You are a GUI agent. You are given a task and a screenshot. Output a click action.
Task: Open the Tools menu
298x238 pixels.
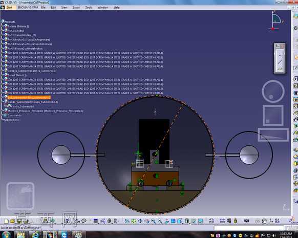[x=89, y=8]
